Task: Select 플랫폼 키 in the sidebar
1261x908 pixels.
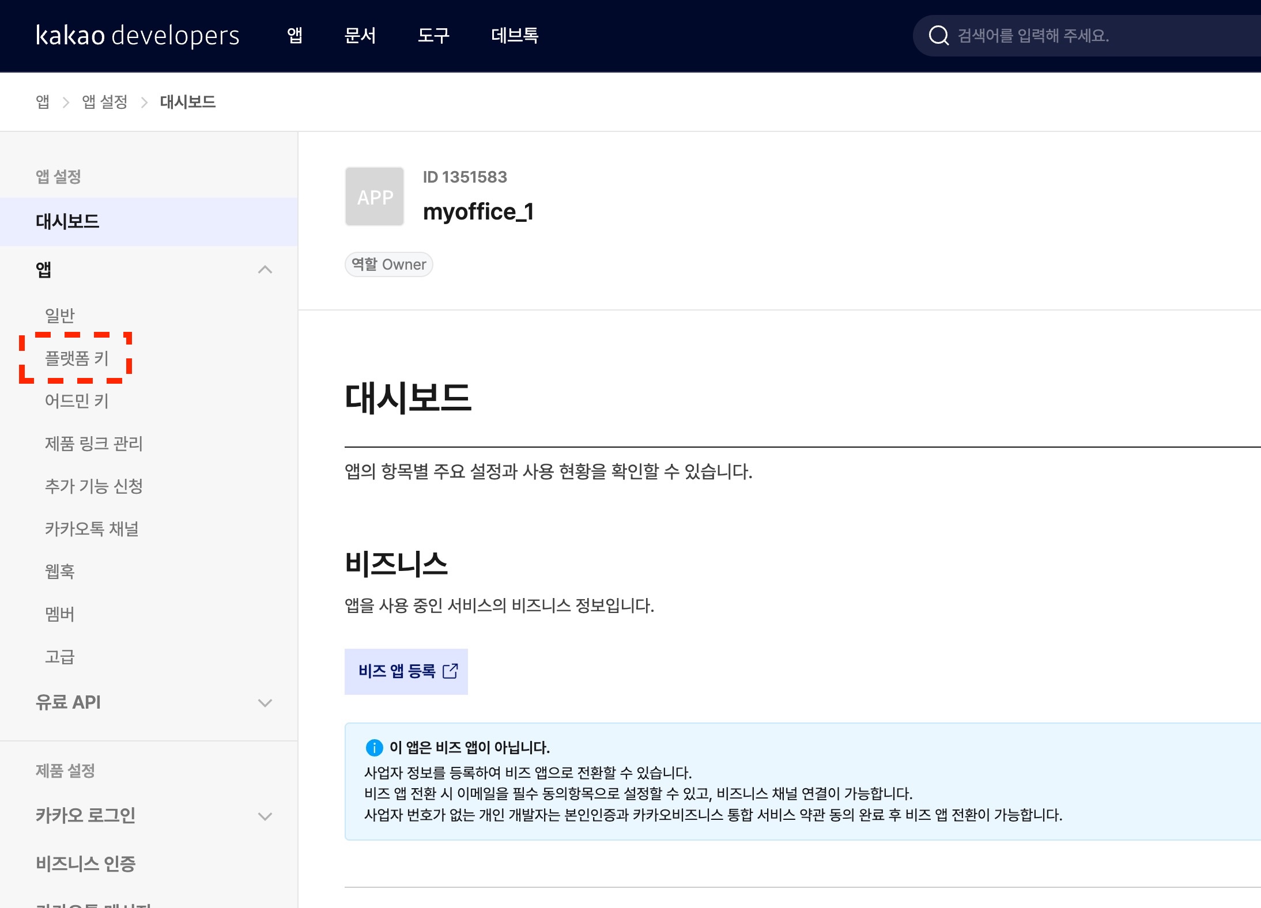Action: coord(77,358)
